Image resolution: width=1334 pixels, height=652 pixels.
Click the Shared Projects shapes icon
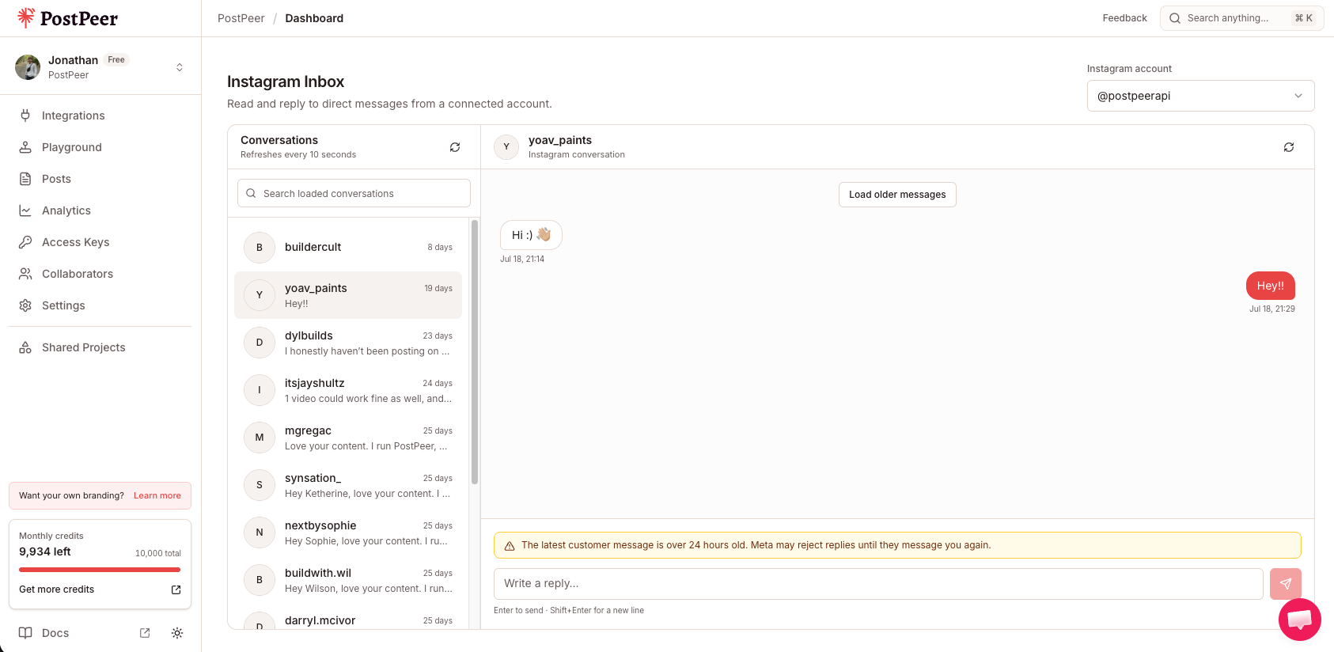coord(25,347)
